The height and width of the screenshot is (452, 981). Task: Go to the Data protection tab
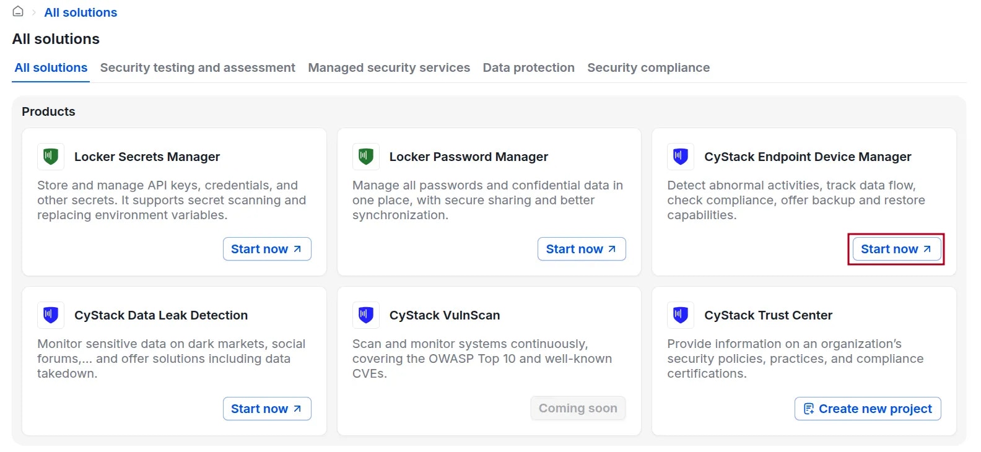(528, 67)
